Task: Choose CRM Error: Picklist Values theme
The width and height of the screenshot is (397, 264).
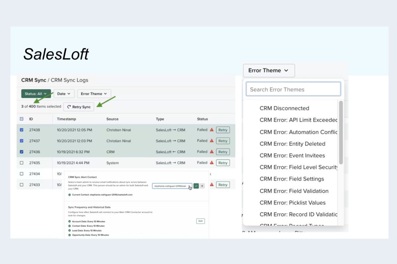Action: coord(292,202)
